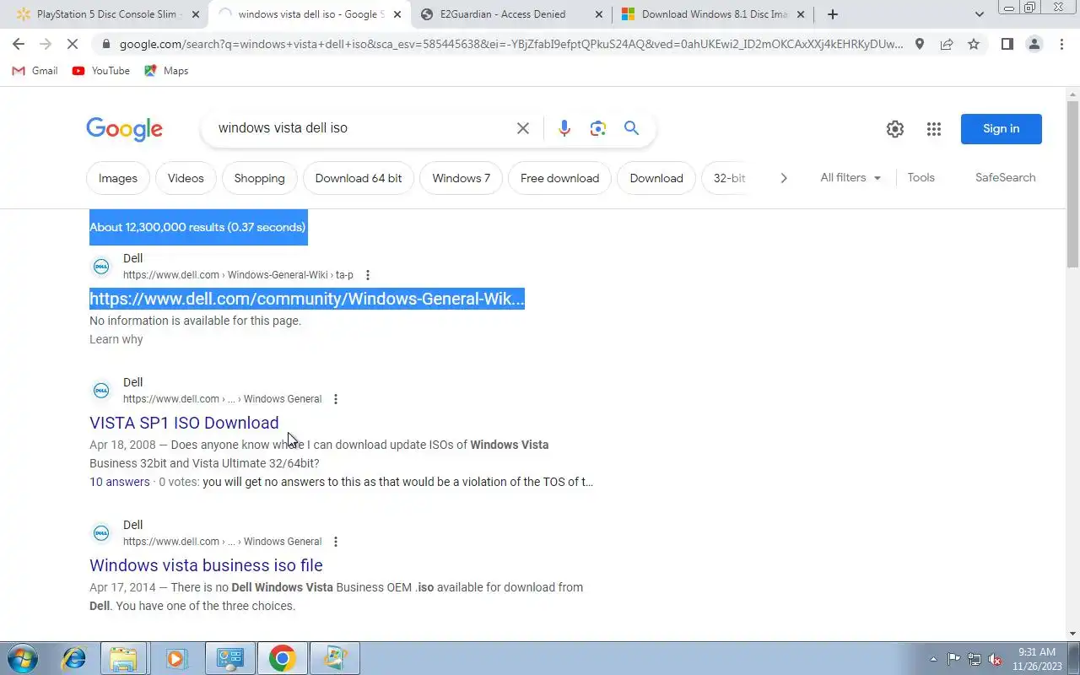Show more filter chips with right chevron
The image size is (1080, 675).
tap(784, 178)
